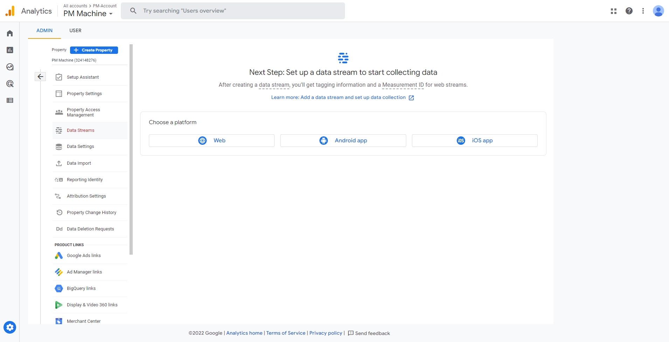The height and width of the screenshot is (342, 669).
Task: Click the Reporting Identity icon
Action: pos(59,180)
